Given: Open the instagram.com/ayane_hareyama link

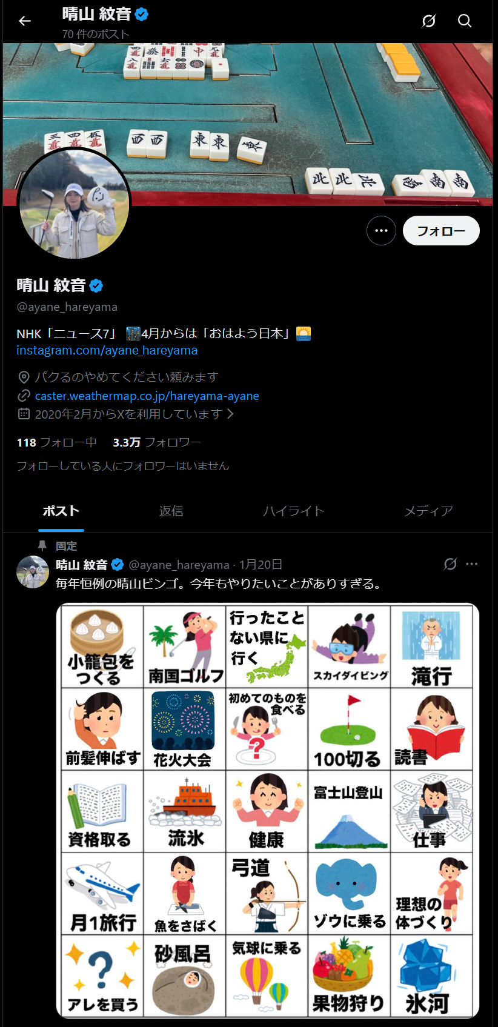Looking at the screenshot, I should pos(107,350).
